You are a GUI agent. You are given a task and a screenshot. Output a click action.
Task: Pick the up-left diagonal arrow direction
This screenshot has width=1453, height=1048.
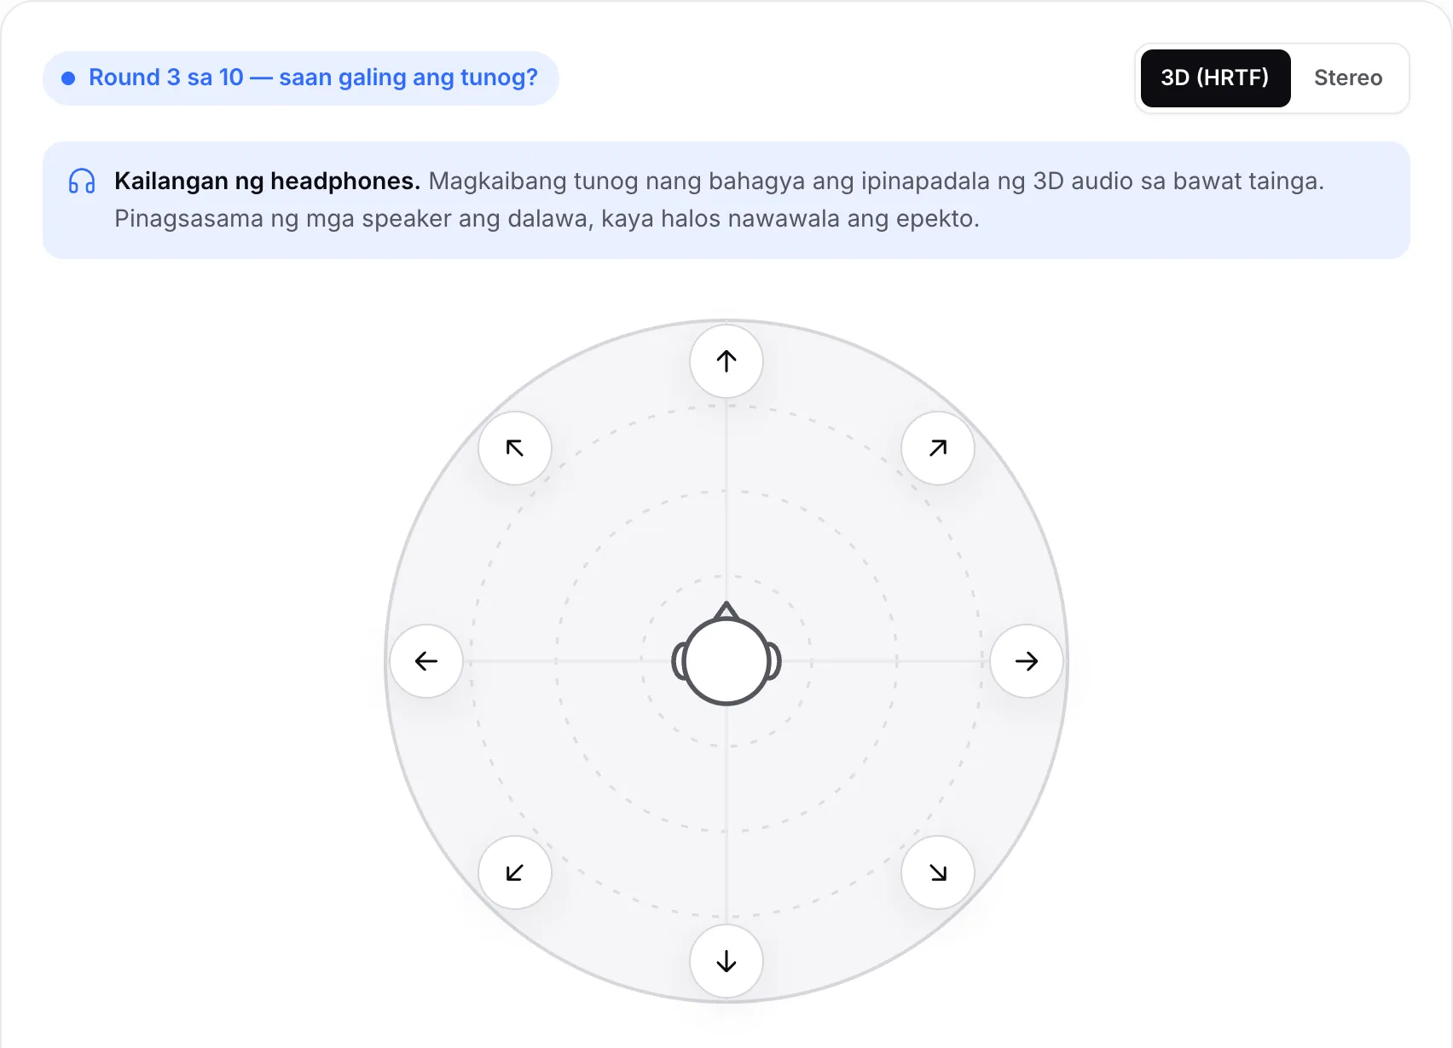coord(515,448)
